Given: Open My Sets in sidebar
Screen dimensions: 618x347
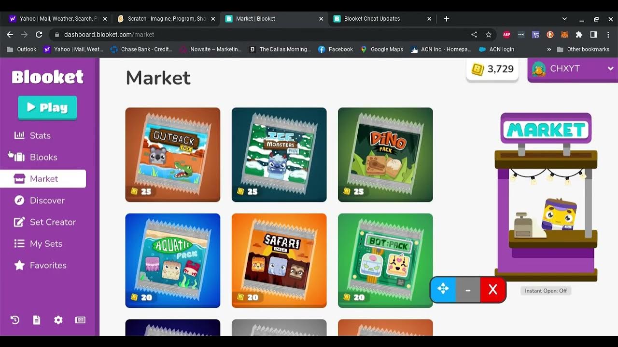Looking at the screenshot, I should pos(38,244).
